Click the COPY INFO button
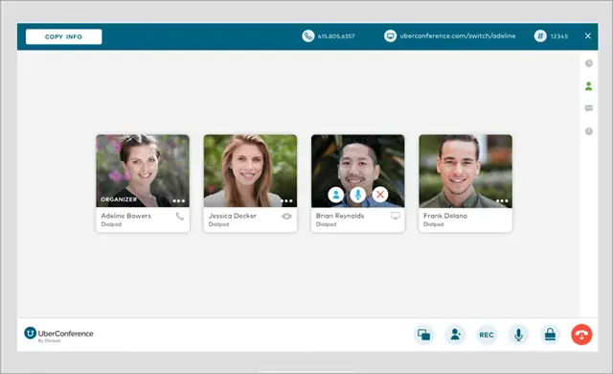Image resolution: width=613 pixels, height=374 pixels. point(64,36)
